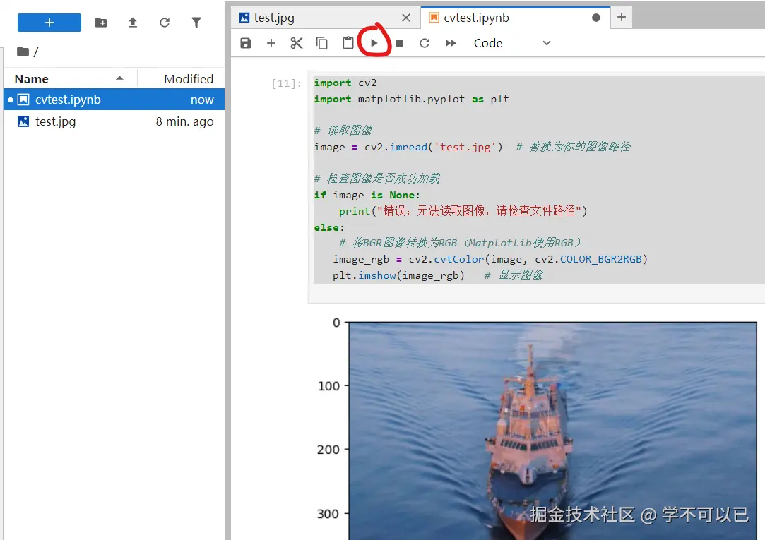Open a new launcher tab with plus
The height and width of the screenshot is (540, 765).
(x=621, y=18)
